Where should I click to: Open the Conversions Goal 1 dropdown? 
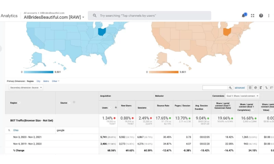coord(242,96)
